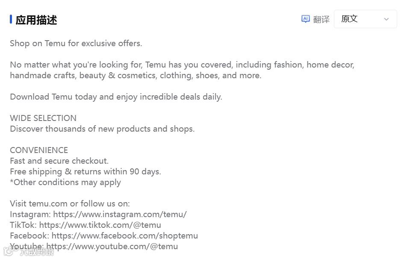Click the CONVENIENCE heading
410x259 pixels.
pyautogui.click(x=39, y=150)
